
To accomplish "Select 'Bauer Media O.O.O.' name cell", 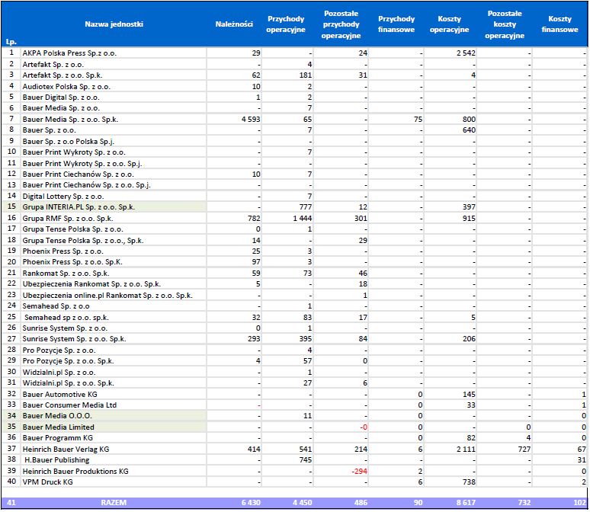I will (57, 416).
